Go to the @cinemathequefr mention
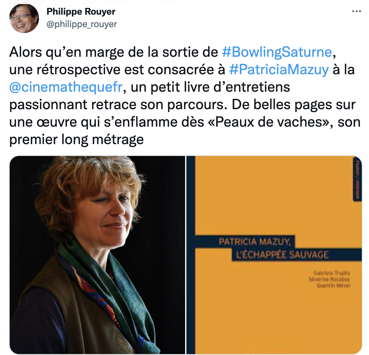369x355 pixels. (x=66, y=87)
